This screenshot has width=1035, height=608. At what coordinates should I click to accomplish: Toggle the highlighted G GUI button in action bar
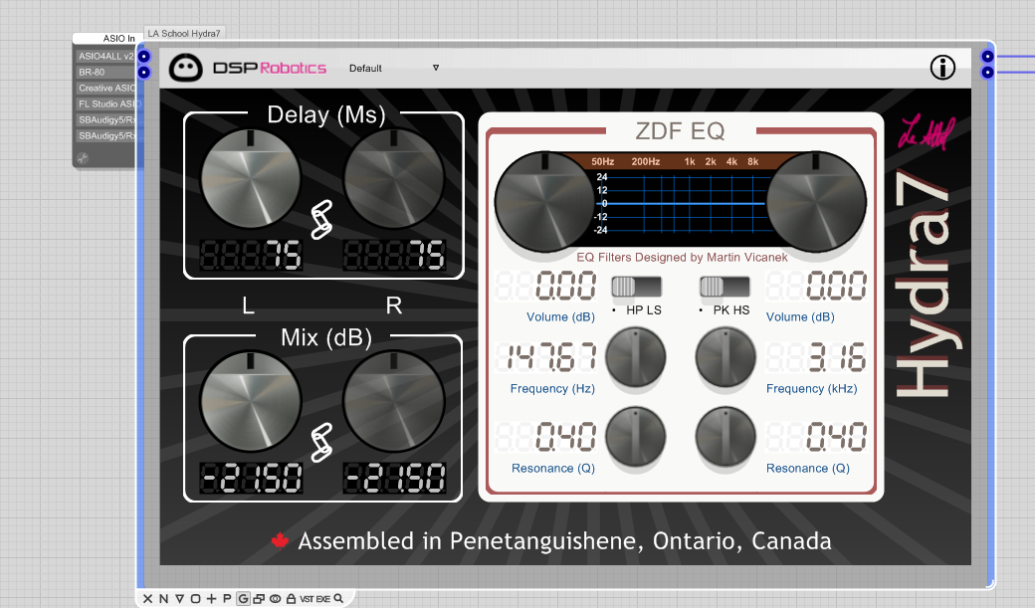243,599
